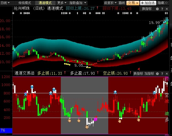This screenshot has width=172, height=136.
Task: Close the 通道交易法 indicator panel
Action: (x=167, y=74)
